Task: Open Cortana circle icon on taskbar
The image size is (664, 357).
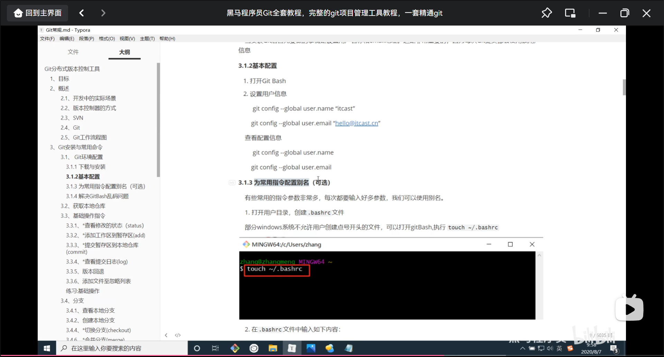Action: coord(197,348)
